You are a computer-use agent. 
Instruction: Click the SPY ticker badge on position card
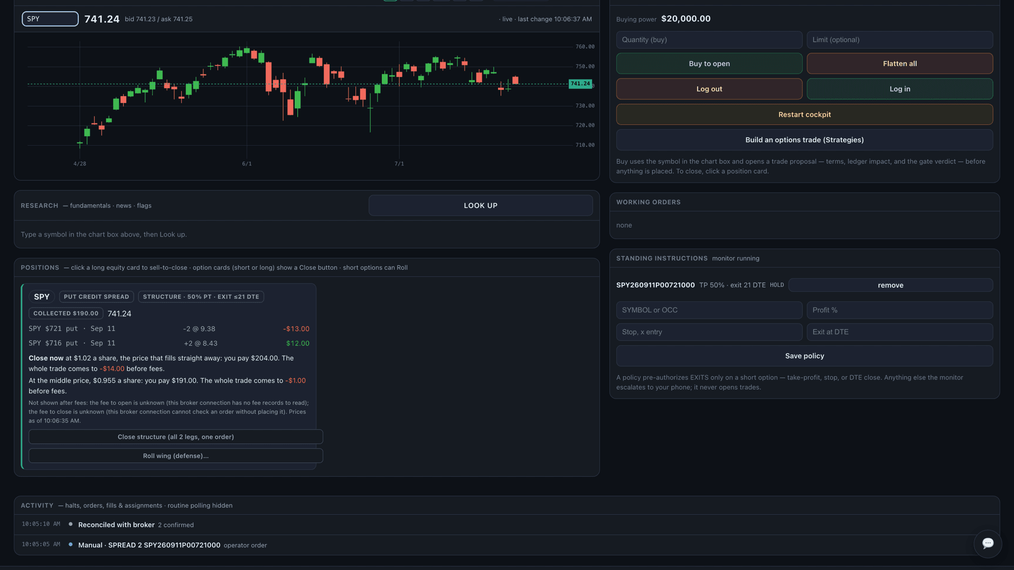coord(42,297)
